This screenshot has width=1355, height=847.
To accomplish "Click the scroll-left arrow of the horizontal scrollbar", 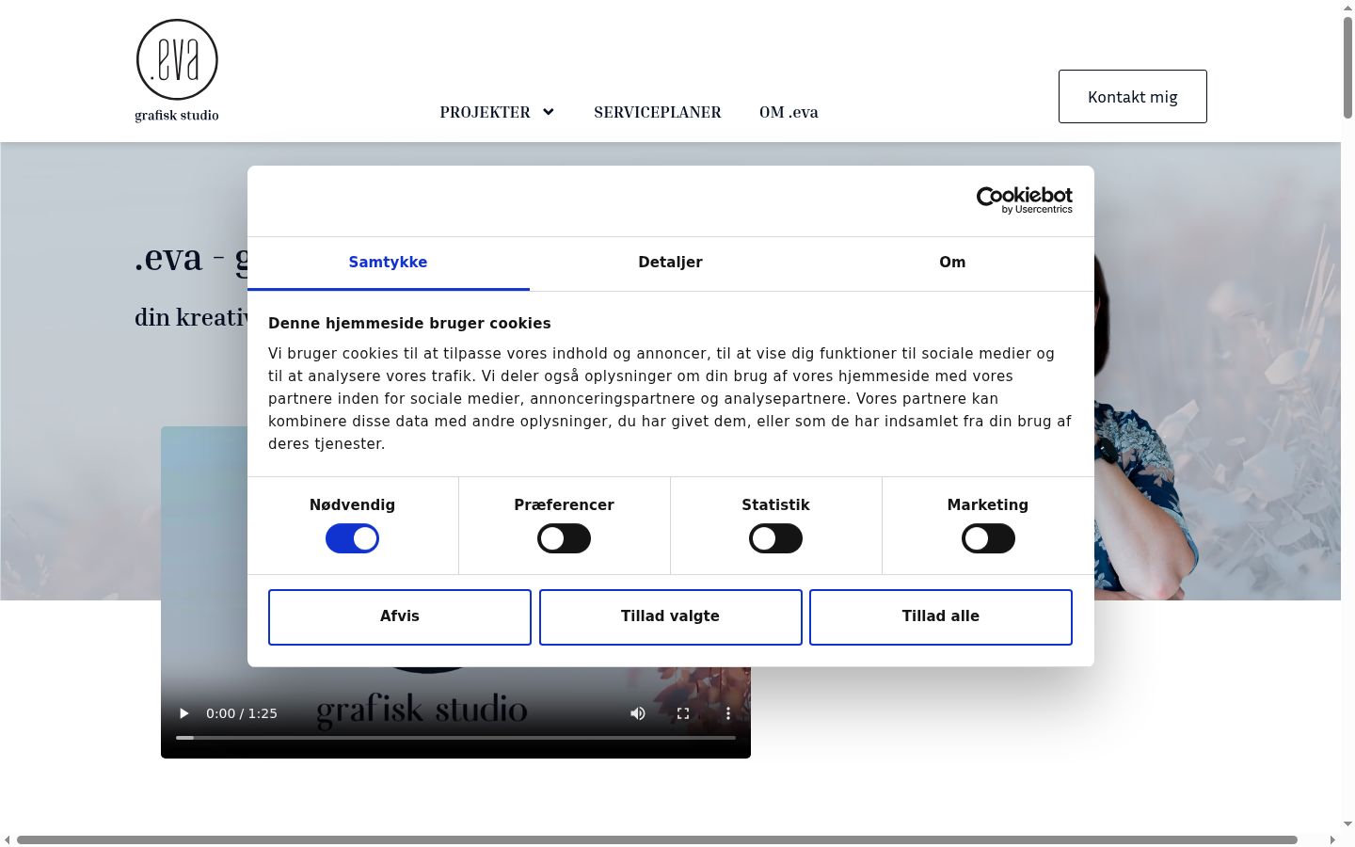I will [x=8, y=839].
